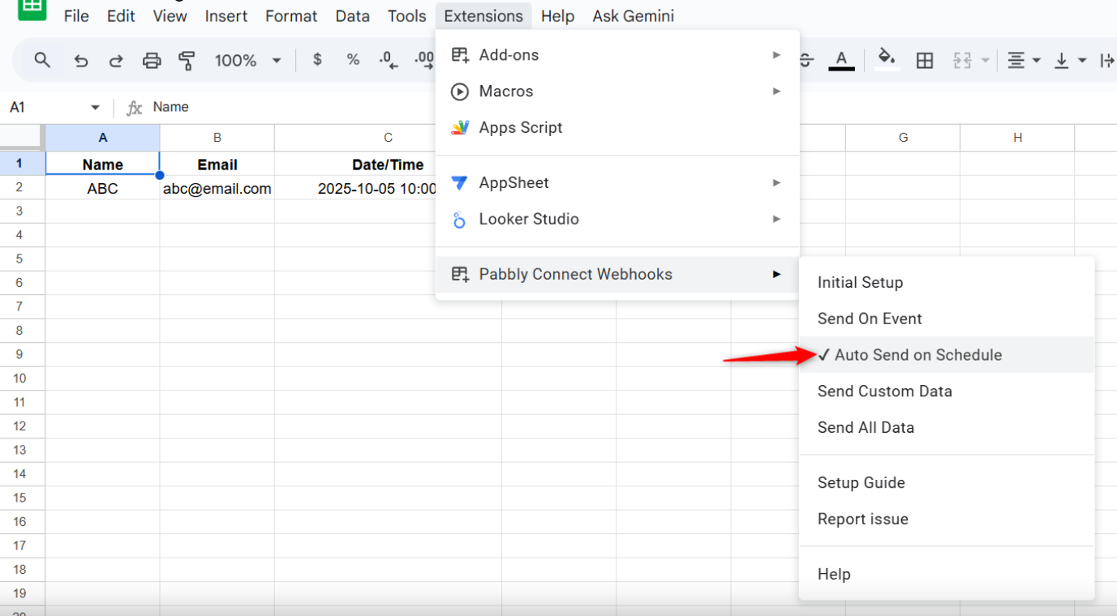Screen dimensions: 1117x616
Task: Expand the Looker Studio submenu
Action: pyautogui.click(x=617, y=220)
